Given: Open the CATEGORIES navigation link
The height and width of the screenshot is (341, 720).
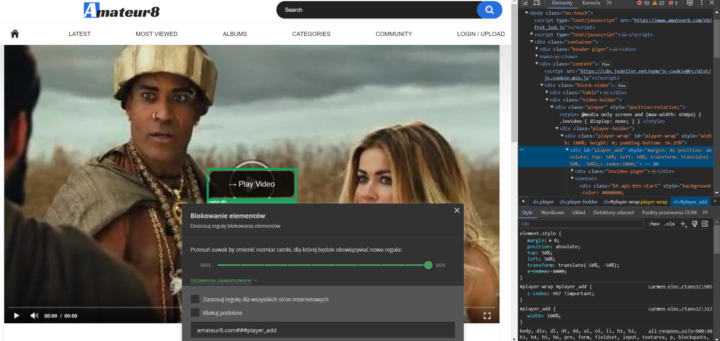Looking at the screenshot, I should (311, 34).
